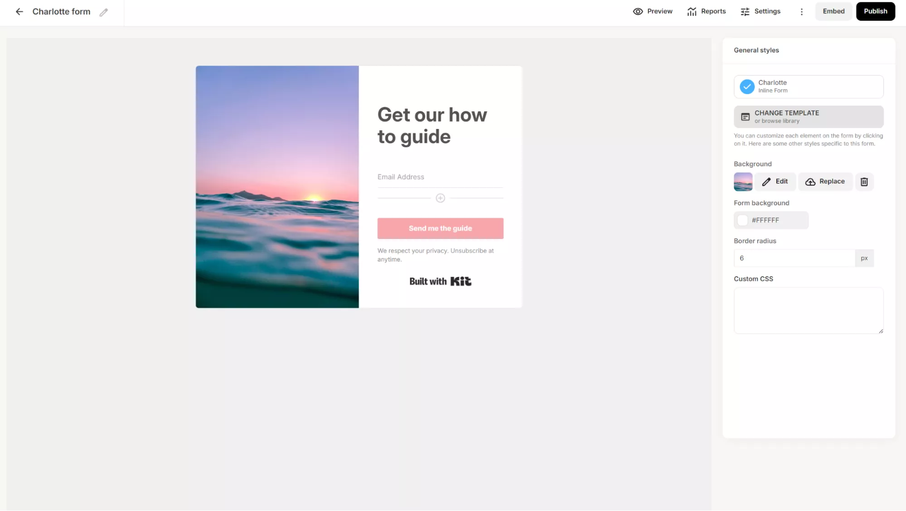
Task: Click the Preview eye icon
Action: 638,11
